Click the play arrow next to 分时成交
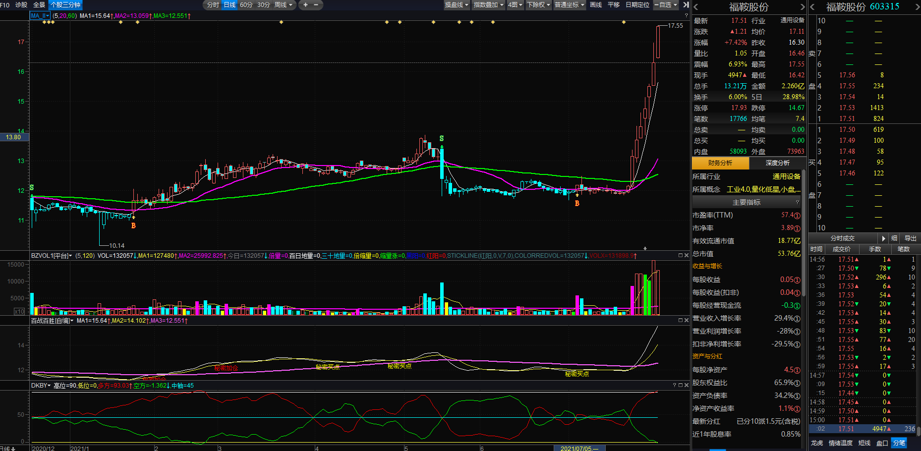 pyautogui.click(x=883, y=238)
